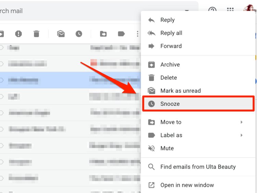The width and height of the screenshot is (257, 193).
Task: Click the Mark as unread envelope toolbar icon
Action: coord(61,34)
